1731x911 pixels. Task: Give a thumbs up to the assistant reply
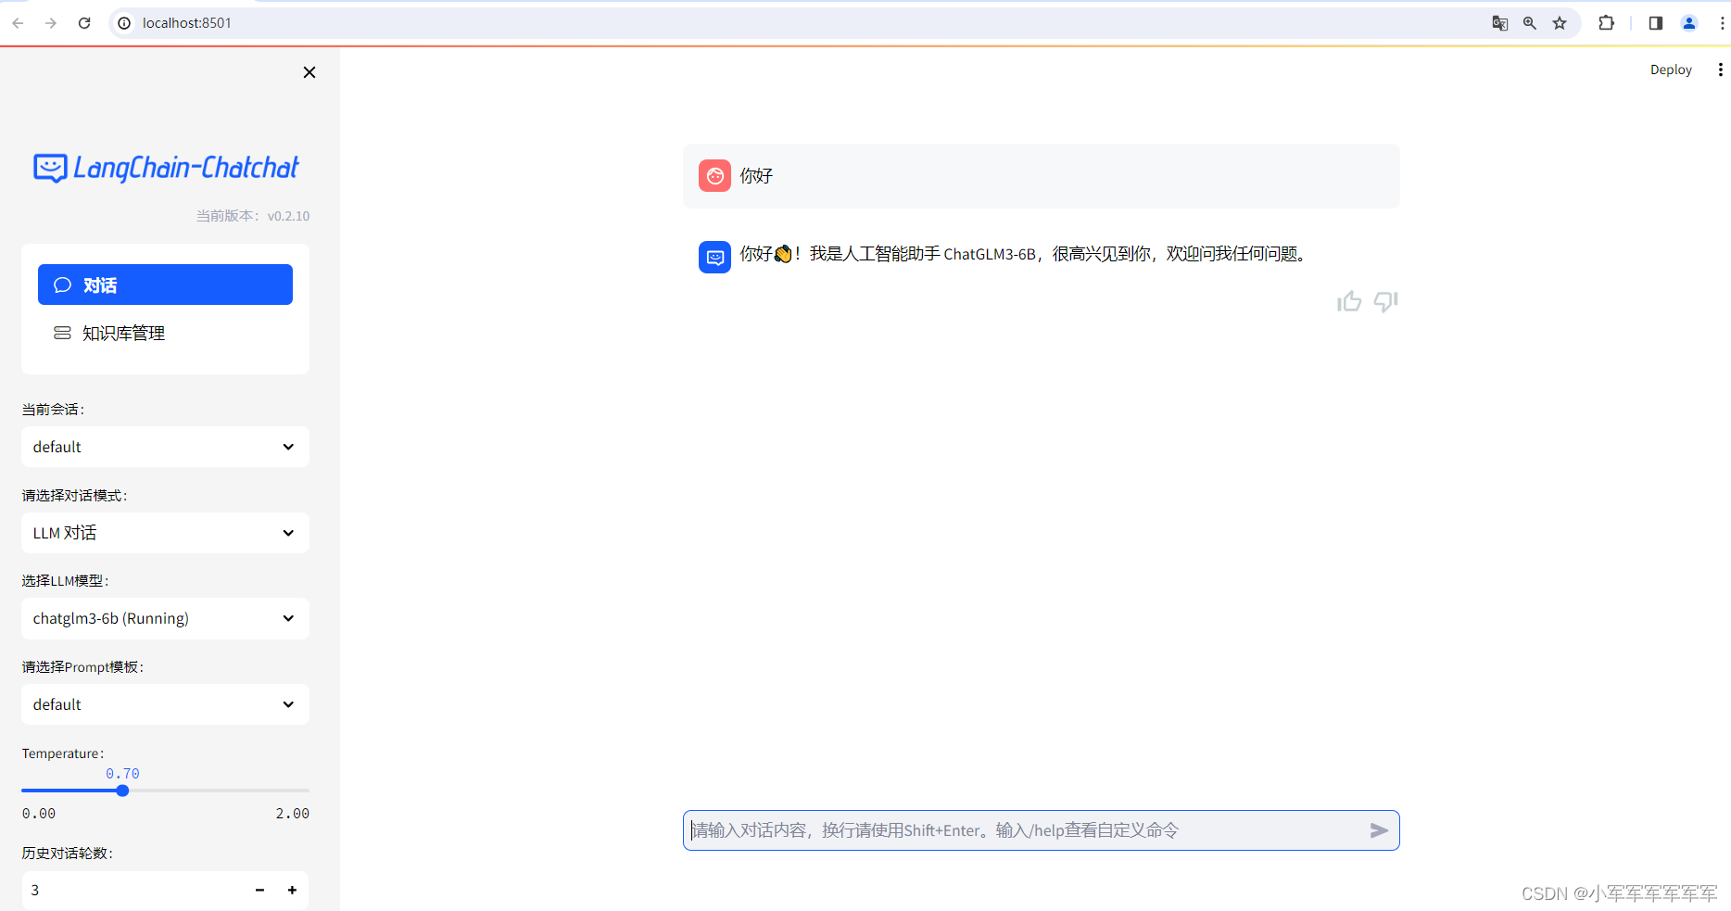pos(1349,301)
